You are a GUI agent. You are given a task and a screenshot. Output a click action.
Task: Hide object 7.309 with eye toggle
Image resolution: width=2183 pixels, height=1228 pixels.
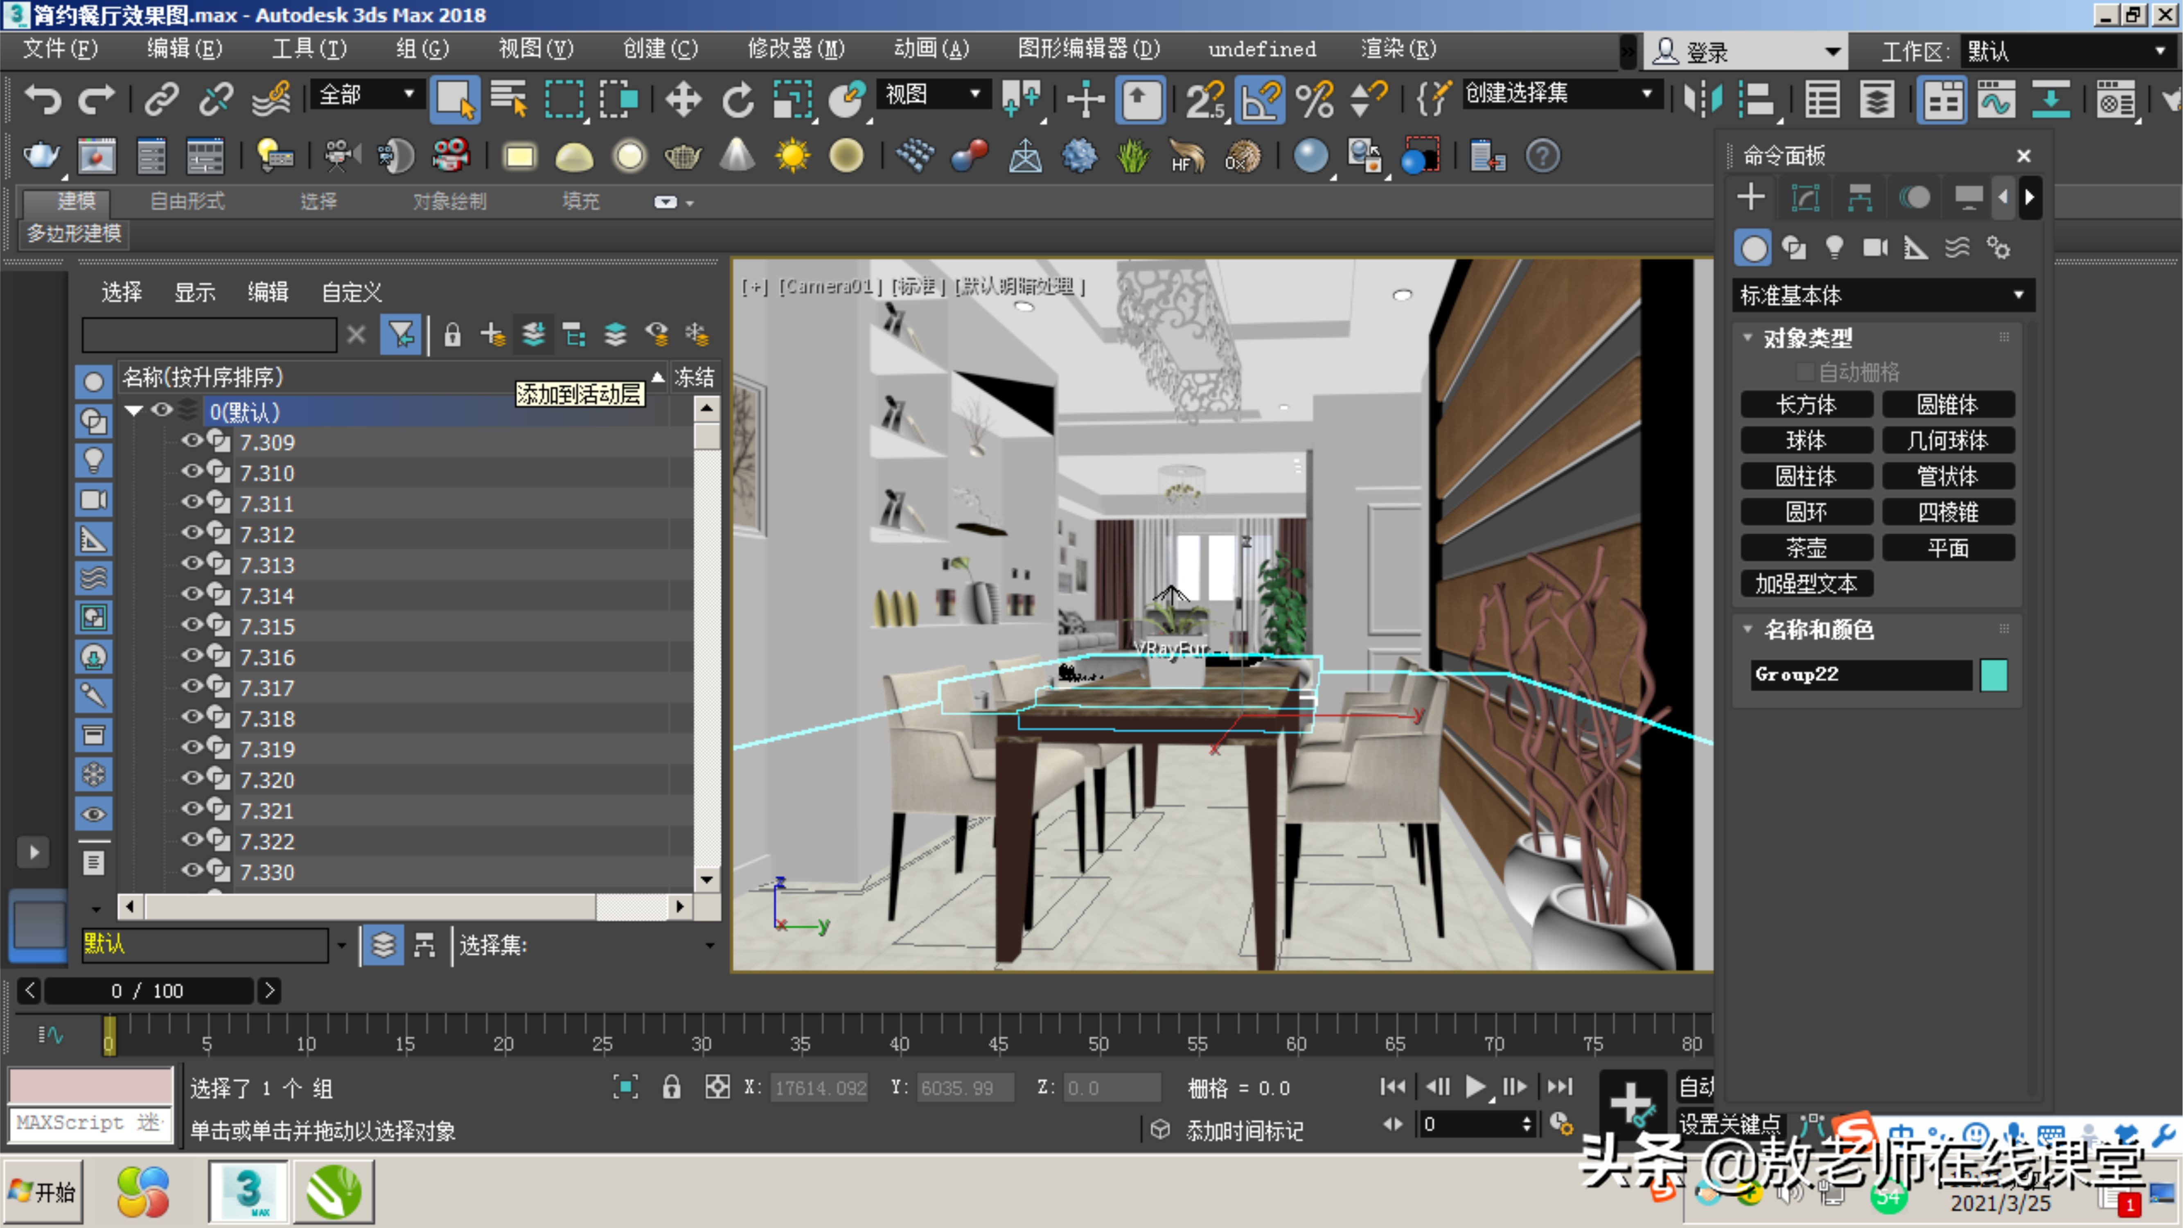click(x=192, y=441)
